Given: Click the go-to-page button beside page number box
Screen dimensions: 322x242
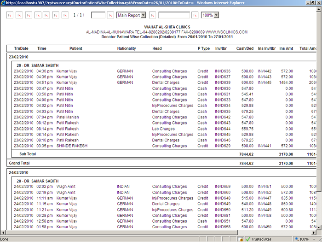Looking at the screenshot, I should pos(110,15).
